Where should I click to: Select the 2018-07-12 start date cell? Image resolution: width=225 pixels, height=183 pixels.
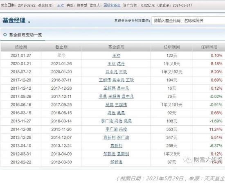tap(21, 72)
